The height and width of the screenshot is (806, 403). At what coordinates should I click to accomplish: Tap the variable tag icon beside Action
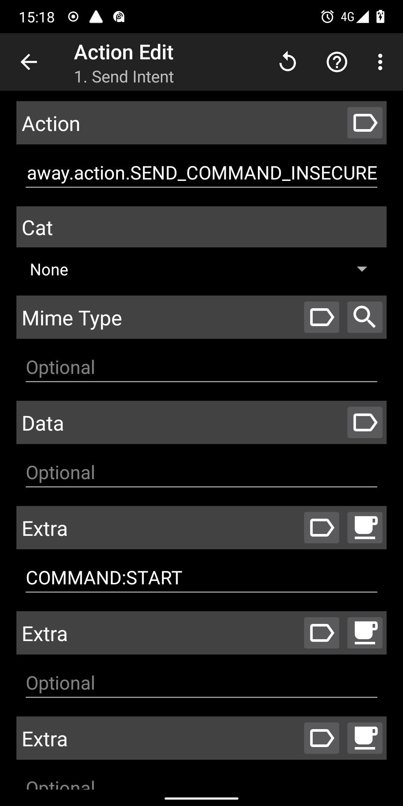tap(365, 123)
